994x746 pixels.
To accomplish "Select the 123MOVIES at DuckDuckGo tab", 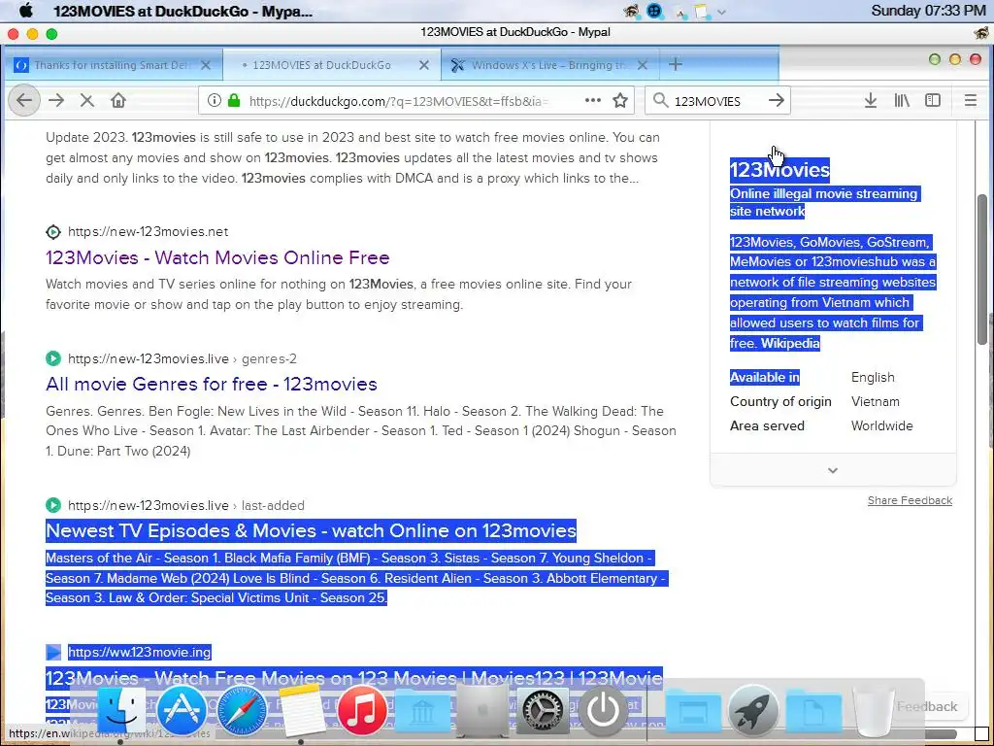I will coord(321,65).
